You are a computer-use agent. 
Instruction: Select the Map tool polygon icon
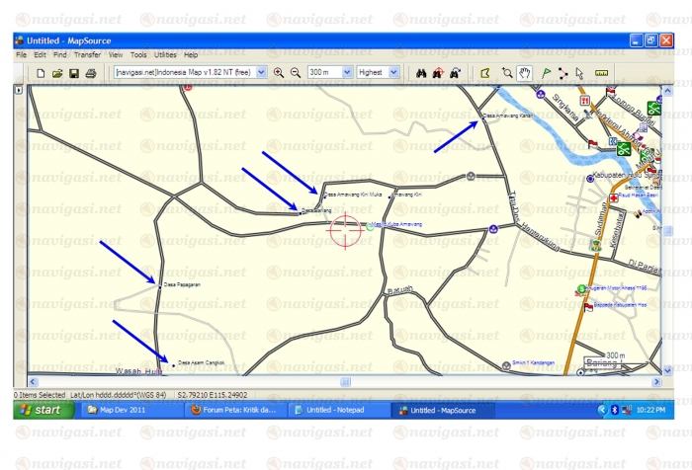[484, 73]
